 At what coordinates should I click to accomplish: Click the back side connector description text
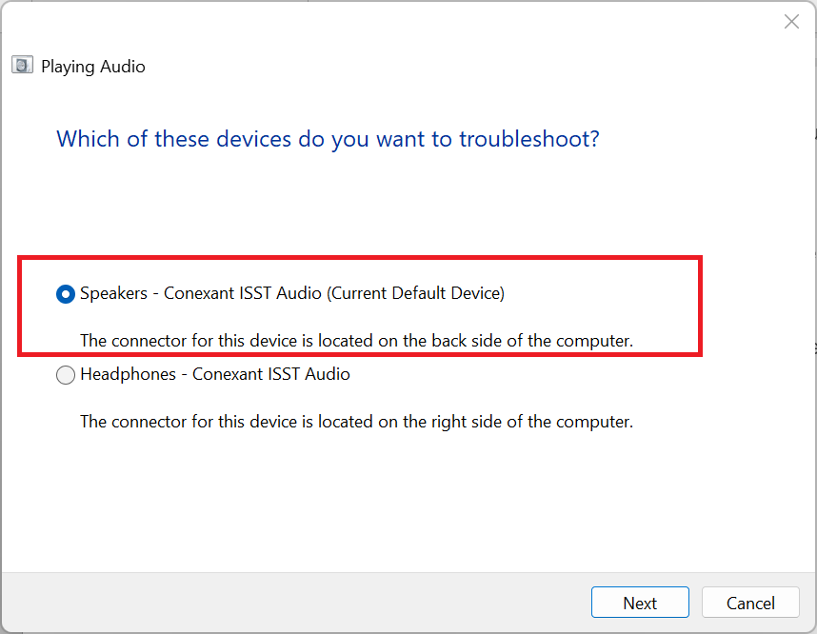click(x=356, y=340)
